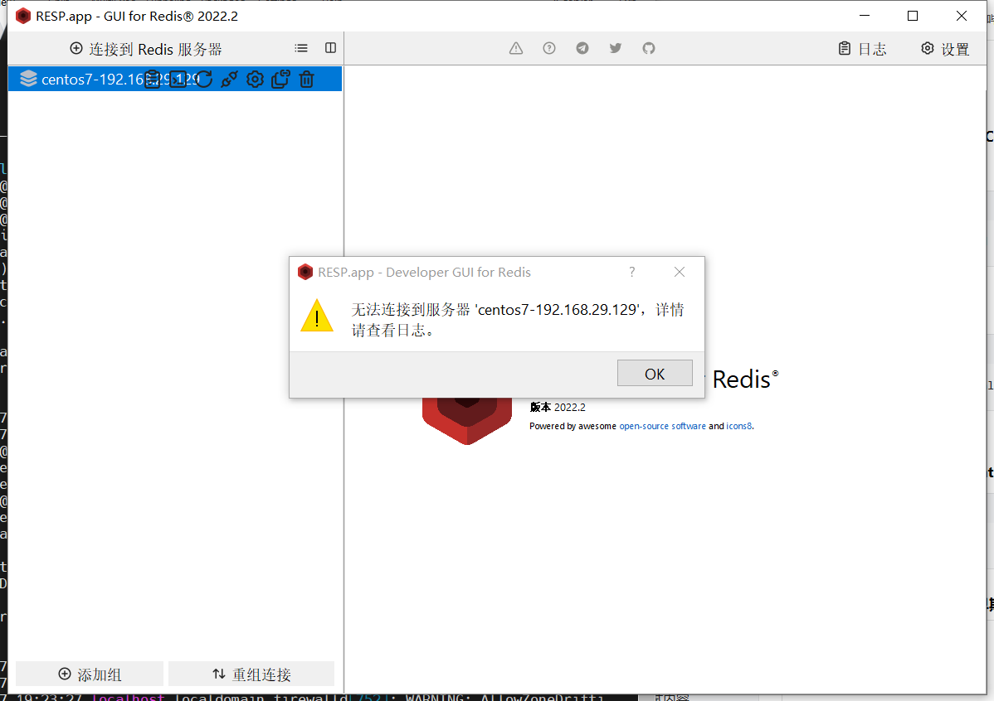The height and width of the screenshot is (701, 994).
Task: Edit centos7 connection settings gear icon
Action: point(255,80)
